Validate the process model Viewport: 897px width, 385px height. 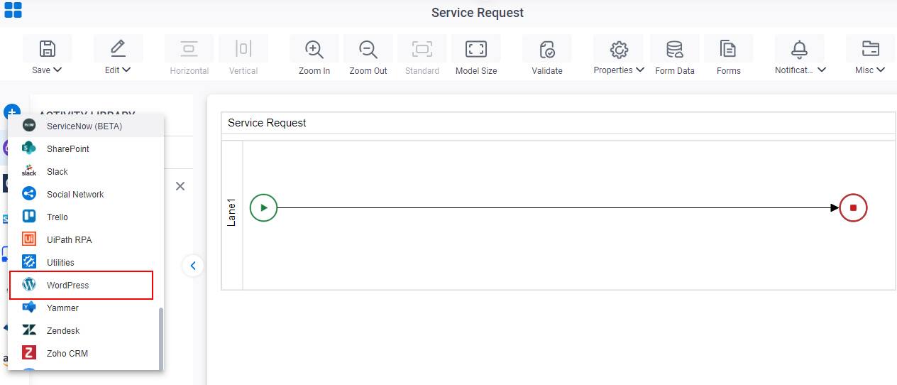coord(547,48)
